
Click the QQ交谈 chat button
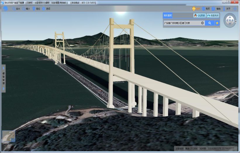tap(199, 16)
